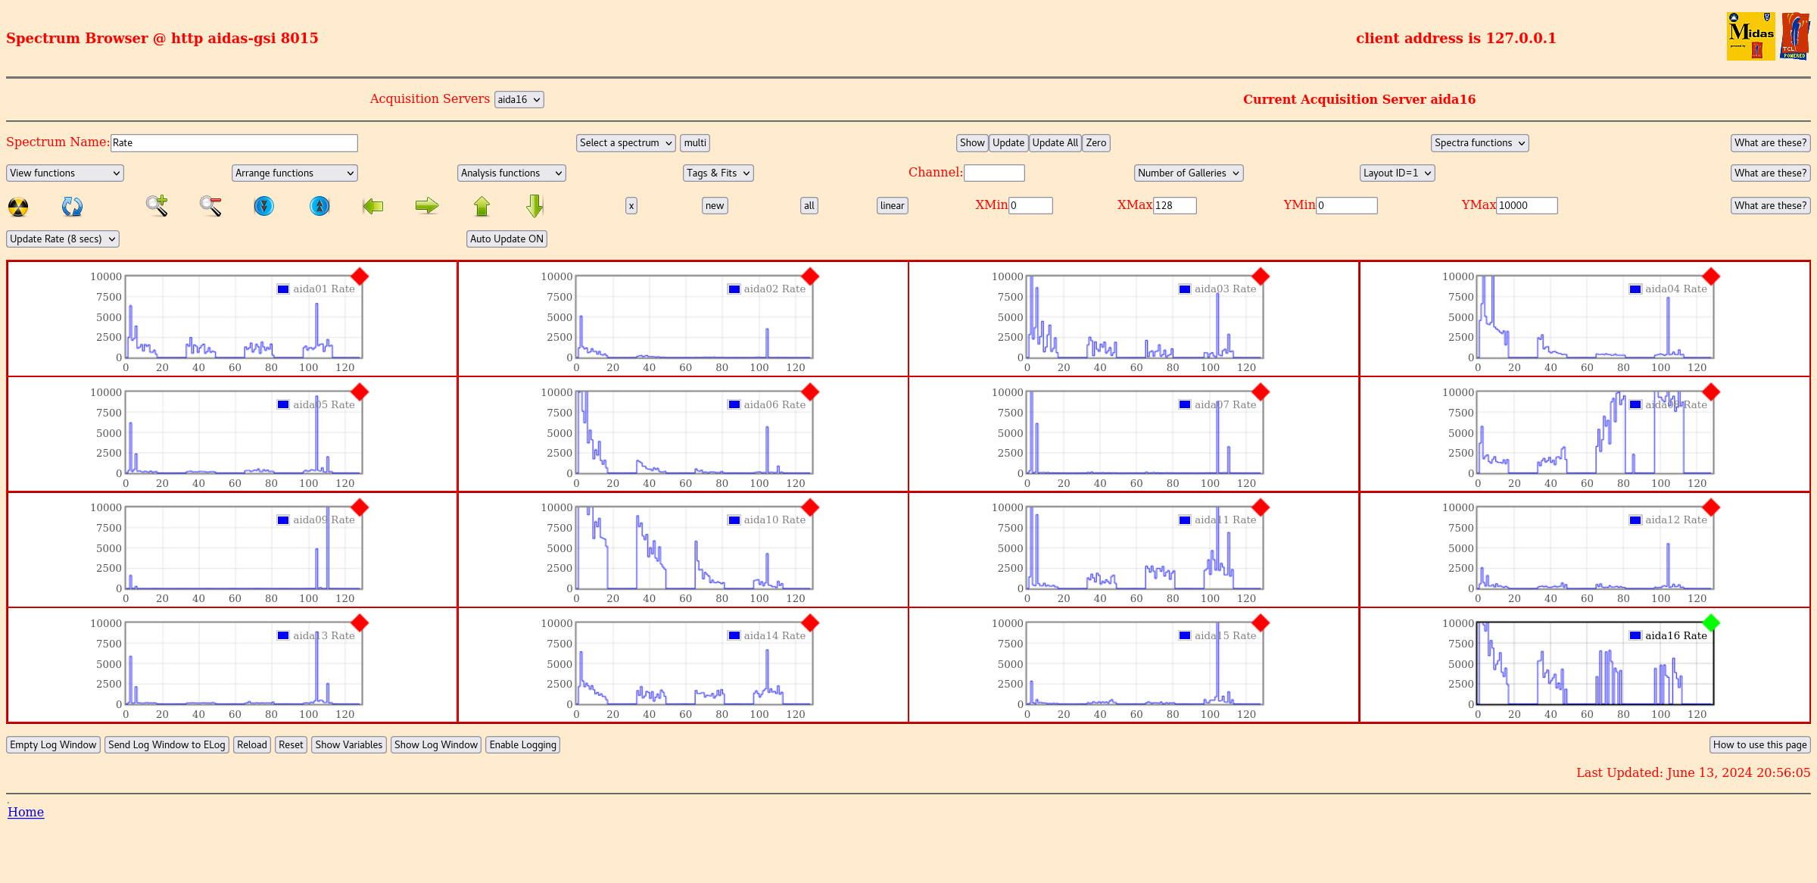
Task: Open the Select a spectrum dropdown
Action: pyautogui.click(x=625, y=142)
